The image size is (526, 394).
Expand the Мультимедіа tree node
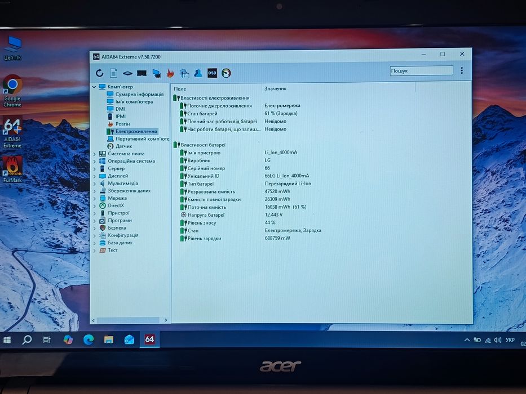(x=94, y=183)
